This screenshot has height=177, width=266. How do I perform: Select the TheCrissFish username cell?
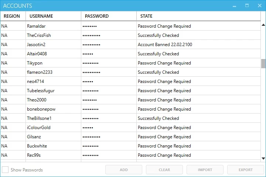pos(54,35)
